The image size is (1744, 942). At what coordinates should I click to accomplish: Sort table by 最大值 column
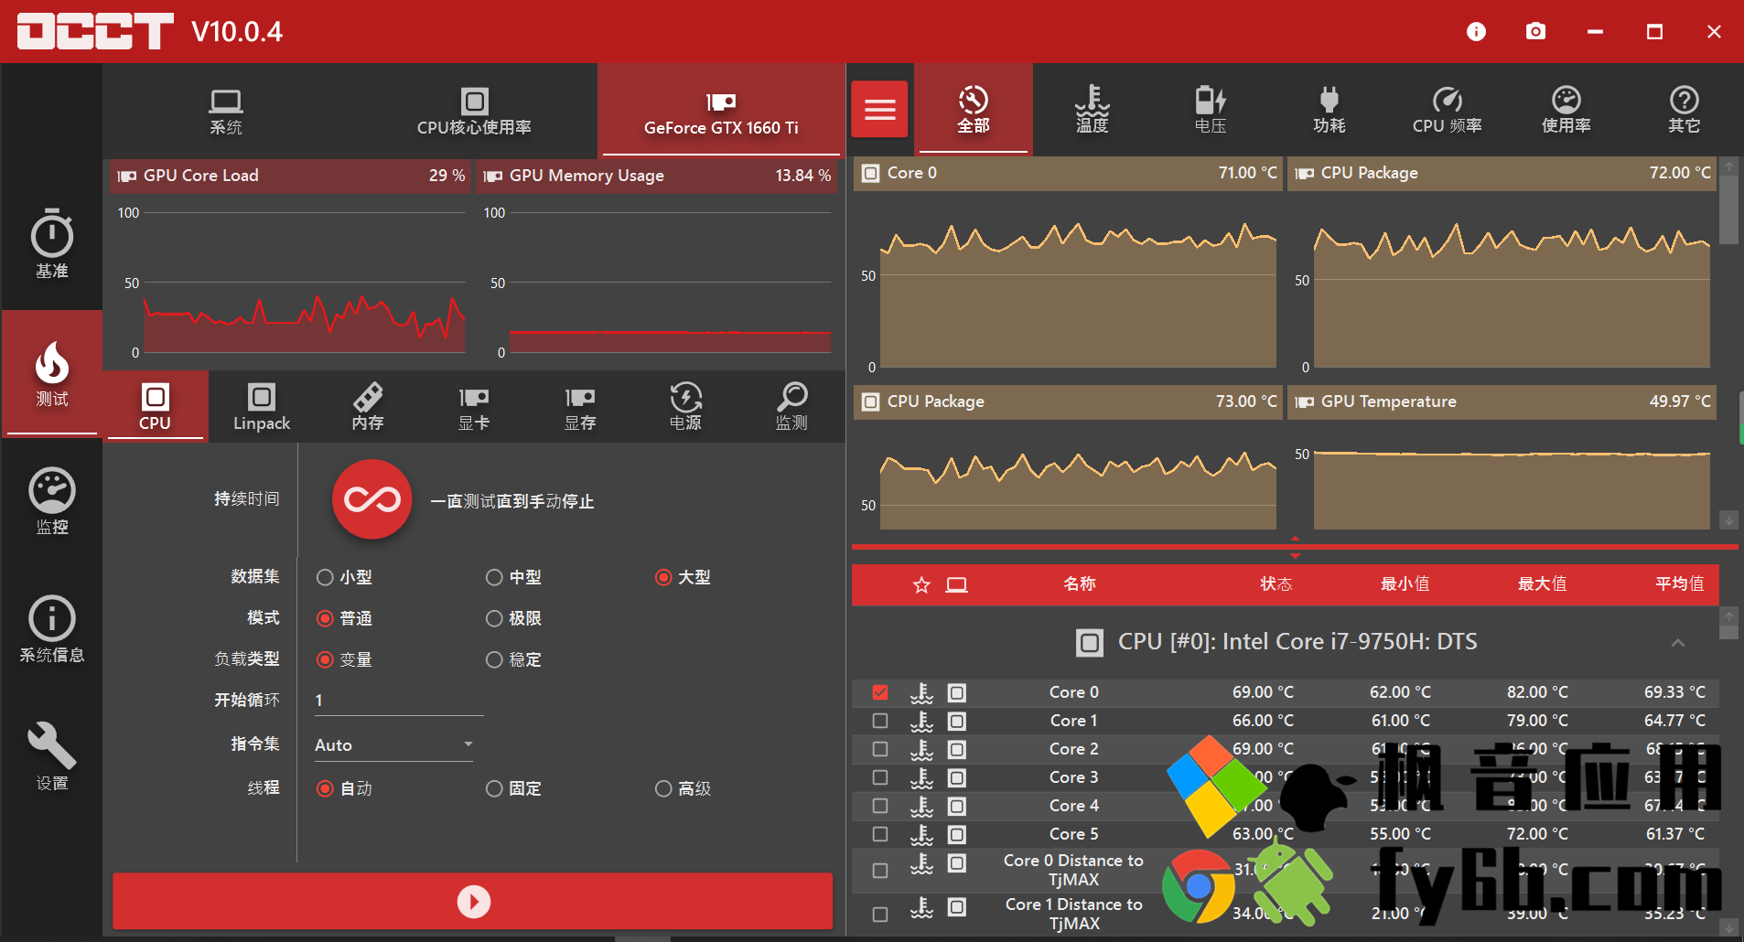(1543, 584)
